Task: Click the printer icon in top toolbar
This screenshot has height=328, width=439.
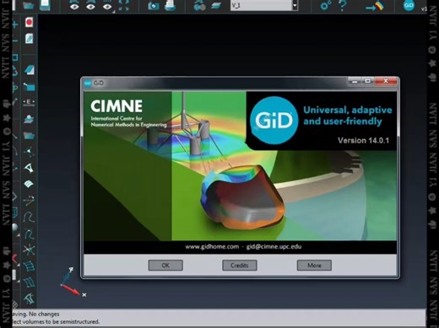Action: [x=170, y=5]
